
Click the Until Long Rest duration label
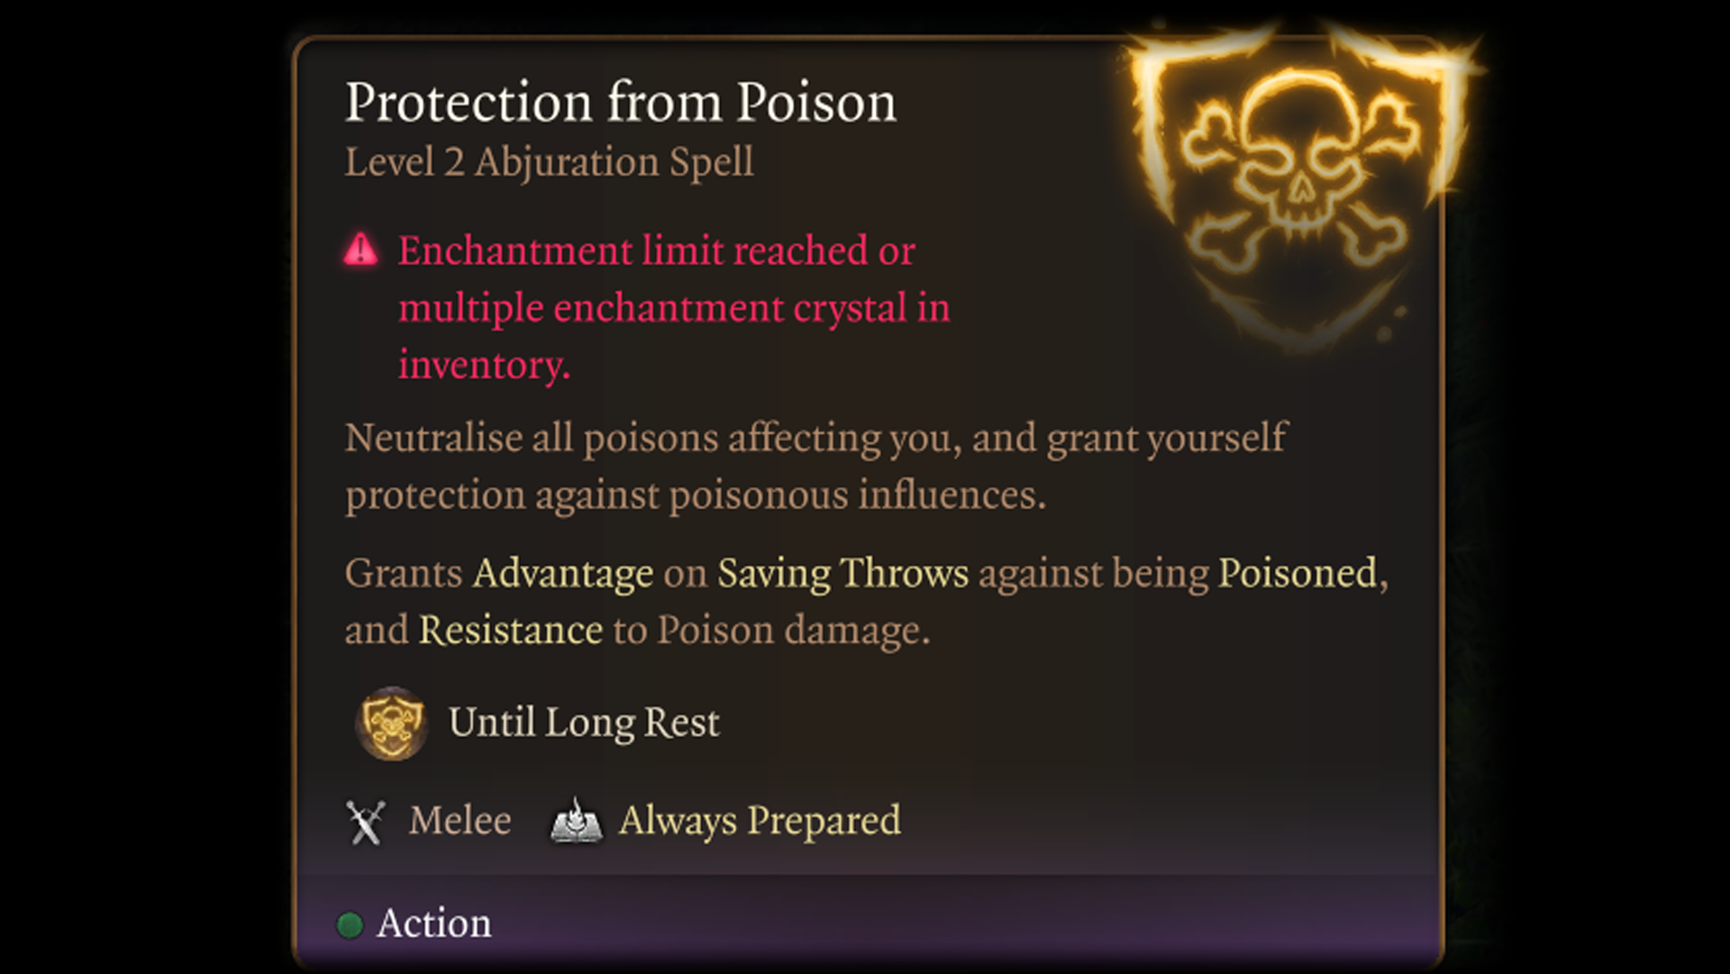point(584,723)
